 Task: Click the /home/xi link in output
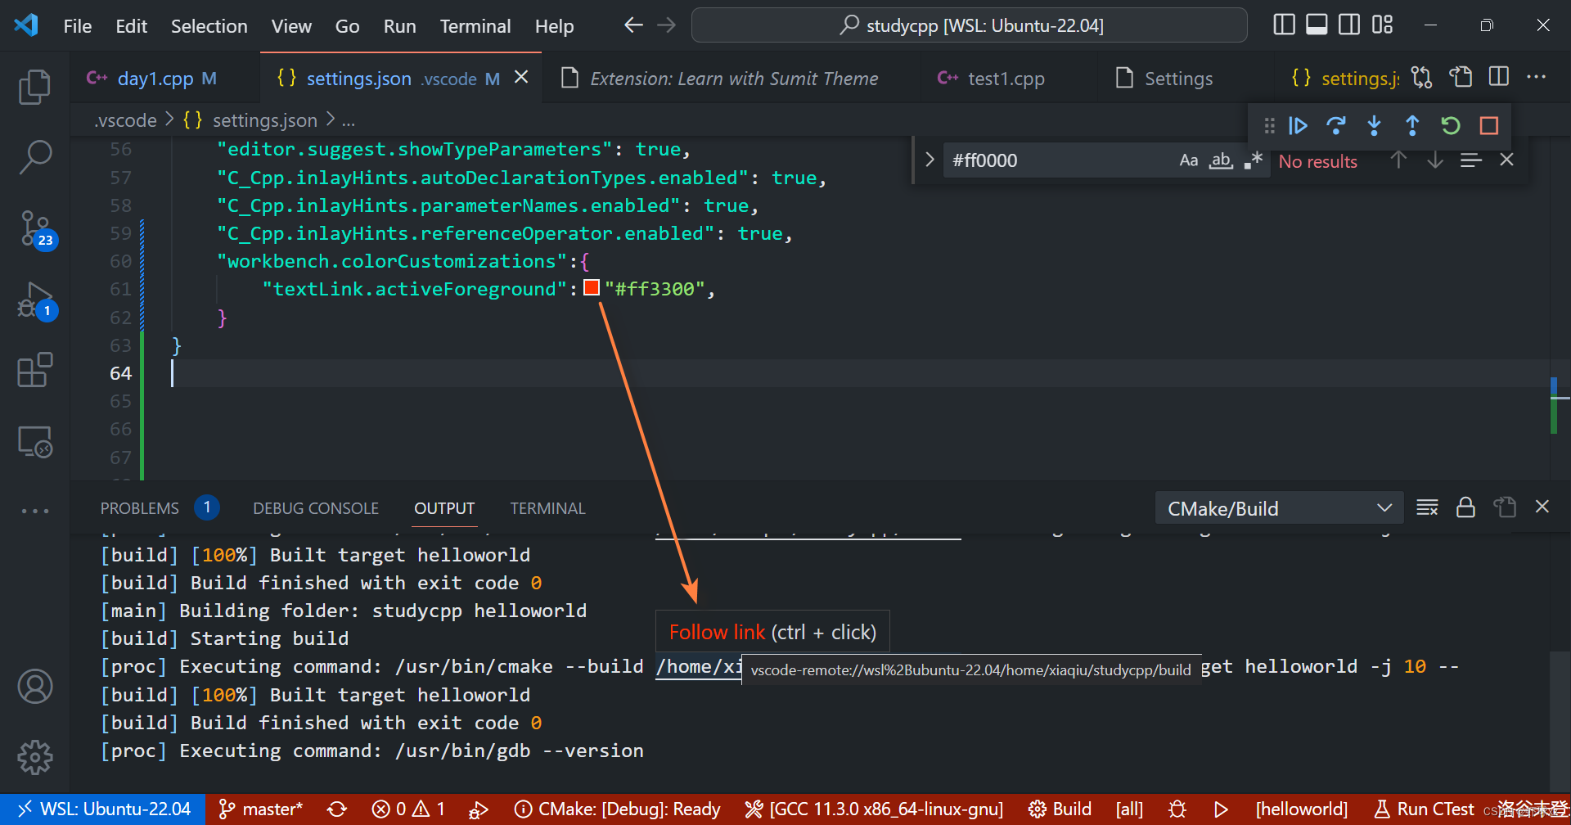[699, 667]
